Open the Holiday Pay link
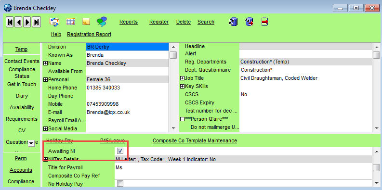The image size is (382, 190). click(60, 140)
